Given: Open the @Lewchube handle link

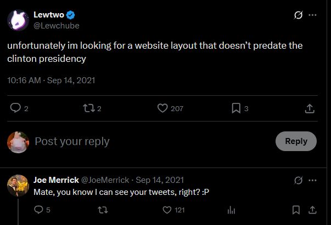Looking at the screenshot, I should [57, 26].
